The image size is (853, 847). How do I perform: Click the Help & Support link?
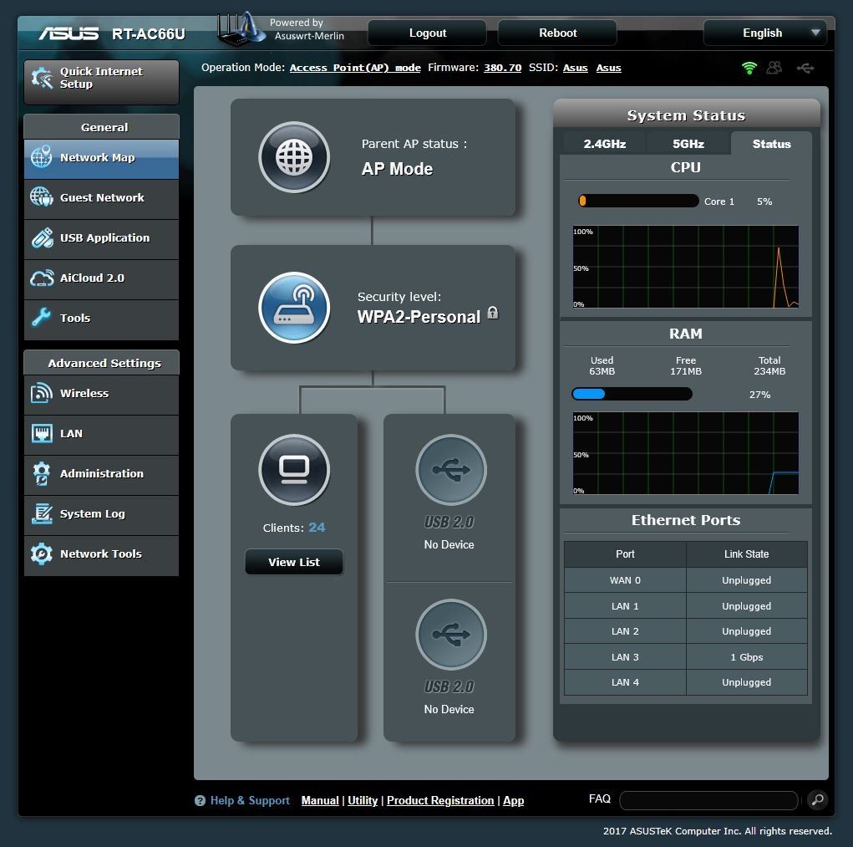click(250, 800)
